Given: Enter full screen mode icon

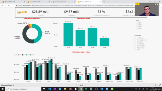Looking at the screenshot, I should coord(160,85).
